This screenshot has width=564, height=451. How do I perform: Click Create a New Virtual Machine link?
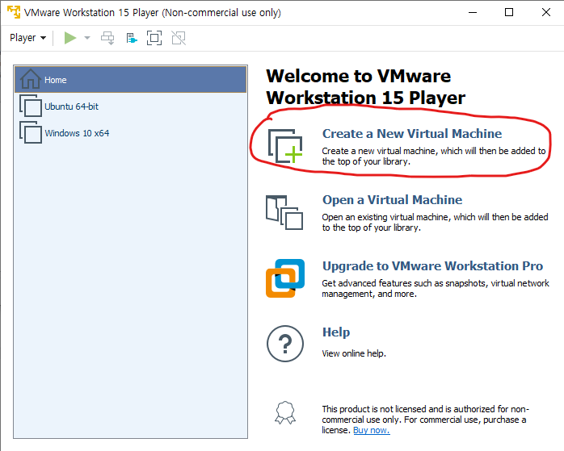(412, 134)
